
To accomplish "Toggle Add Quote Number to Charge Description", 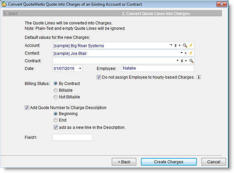I will point(27,108).
